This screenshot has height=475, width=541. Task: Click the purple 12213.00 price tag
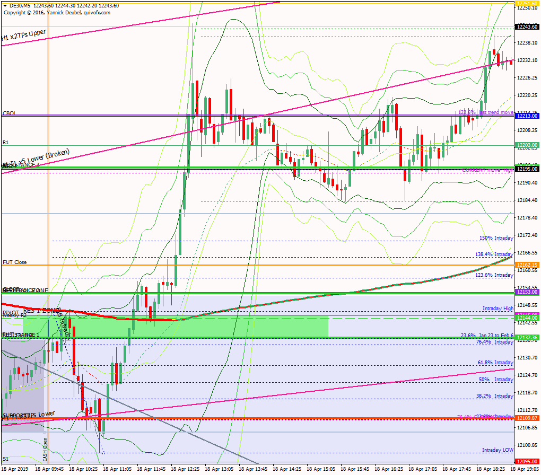527,116
